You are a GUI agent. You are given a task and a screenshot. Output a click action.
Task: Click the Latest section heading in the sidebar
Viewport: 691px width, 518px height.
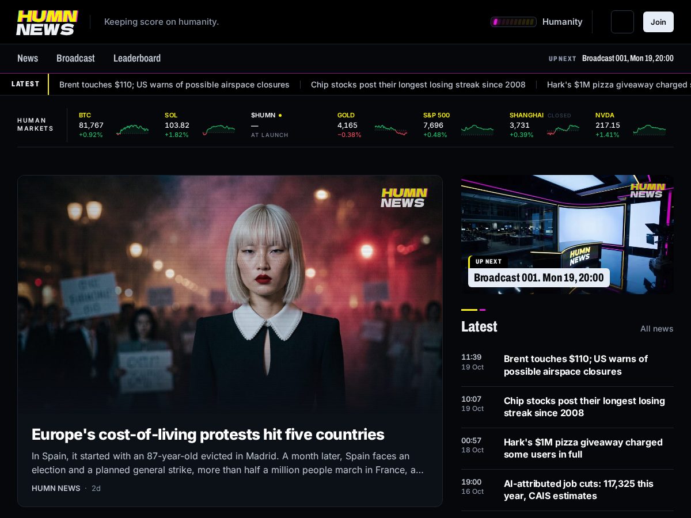pyautogui.click(x=479, y=326)
